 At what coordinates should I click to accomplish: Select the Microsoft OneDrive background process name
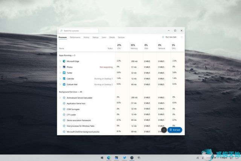coord(83,132)
